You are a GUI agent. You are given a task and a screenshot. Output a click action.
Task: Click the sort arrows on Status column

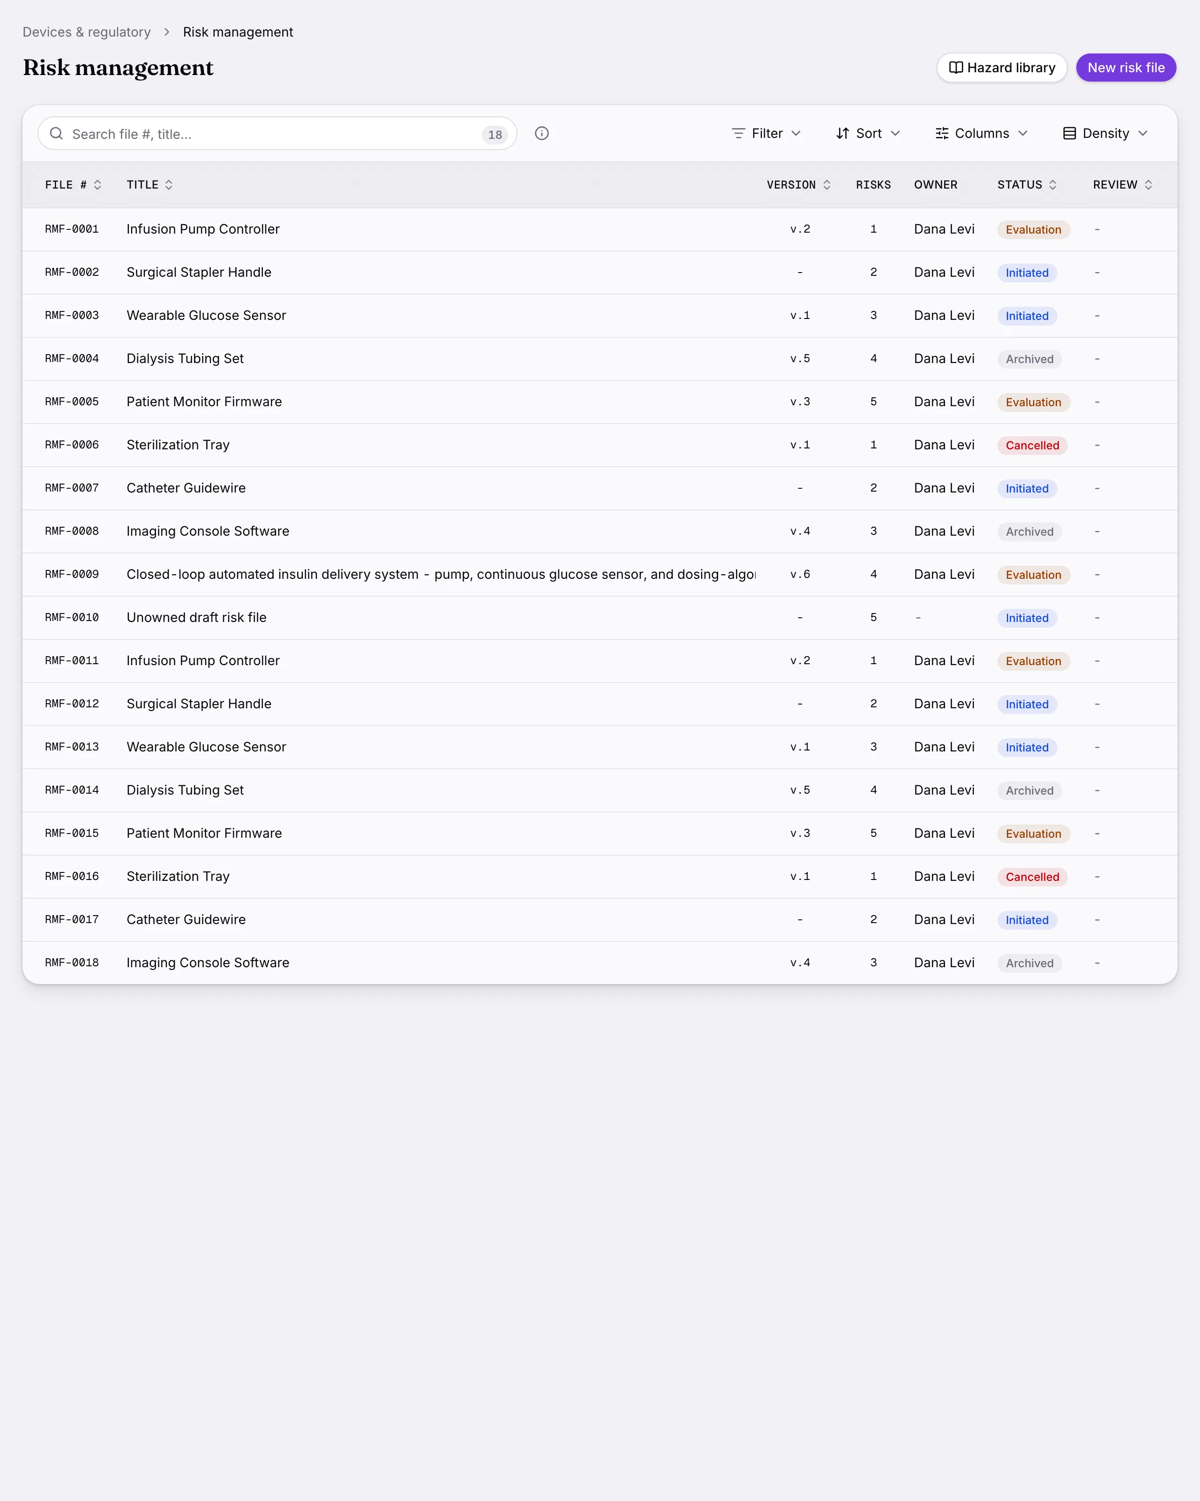pos(1052,184)
